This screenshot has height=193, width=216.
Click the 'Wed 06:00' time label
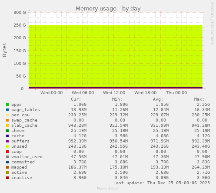[83, 93]
